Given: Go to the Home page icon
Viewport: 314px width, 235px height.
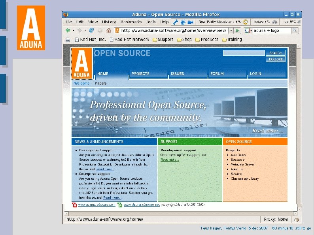Looking at the screenshot, I should coord(108,30).
